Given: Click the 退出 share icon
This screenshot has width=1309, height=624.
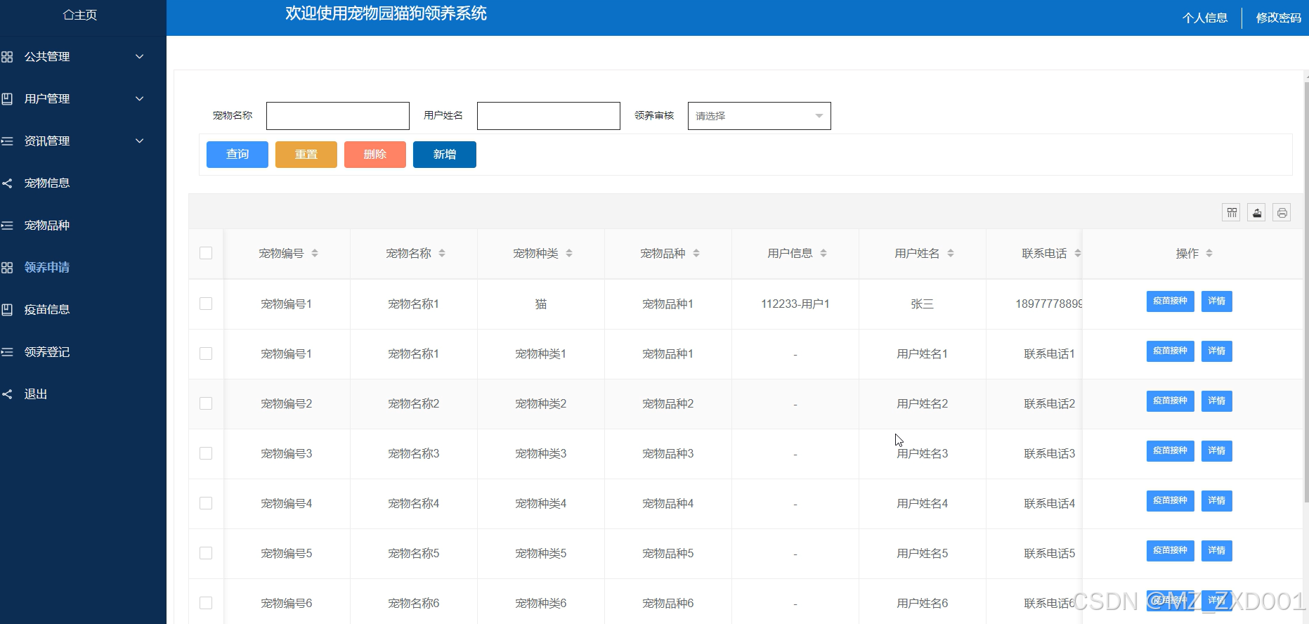Looking at the screenshot, I should click(x=7, y=394).
